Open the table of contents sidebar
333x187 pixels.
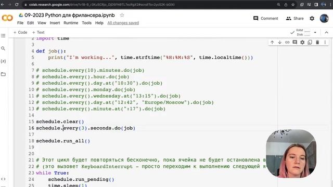[3, 36]
